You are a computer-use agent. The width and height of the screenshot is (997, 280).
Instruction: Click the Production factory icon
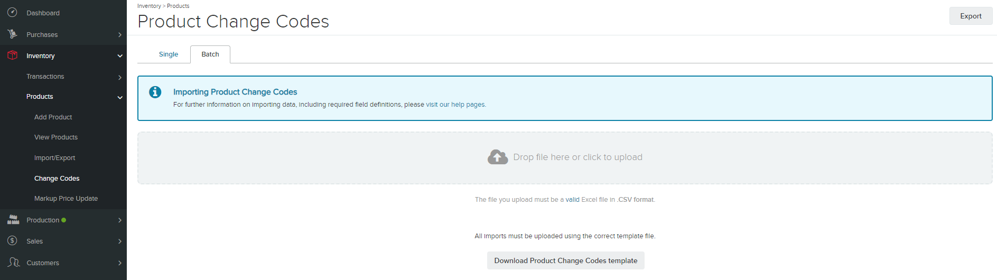(13, 219)
